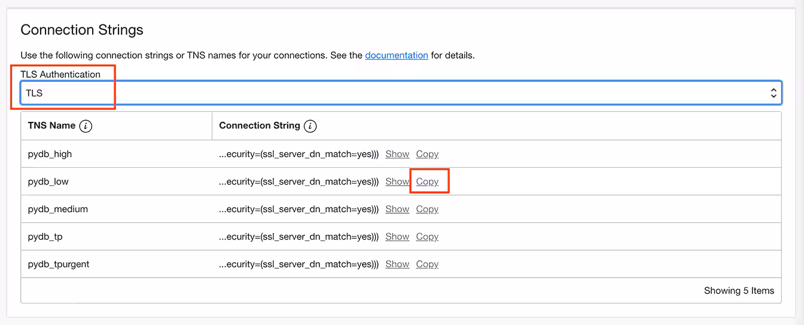Image resolution: width=804 pixels, height=325 pixels.
Task: Show the pydb_tpurgent connection string
Action: point(397,264)
